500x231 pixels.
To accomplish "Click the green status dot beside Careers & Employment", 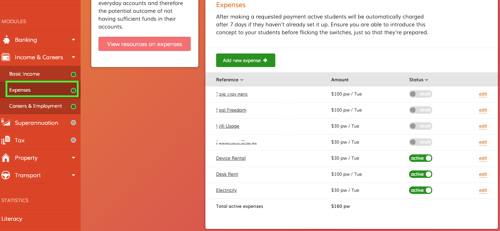I will pos(73,106).
